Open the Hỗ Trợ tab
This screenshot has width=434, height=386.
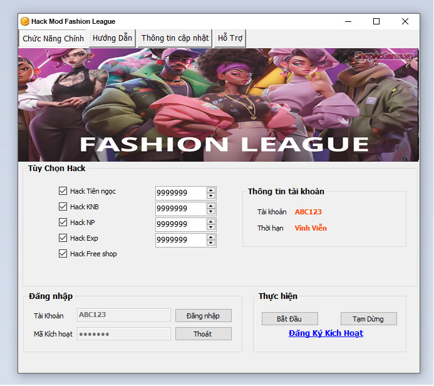(230, 38)
